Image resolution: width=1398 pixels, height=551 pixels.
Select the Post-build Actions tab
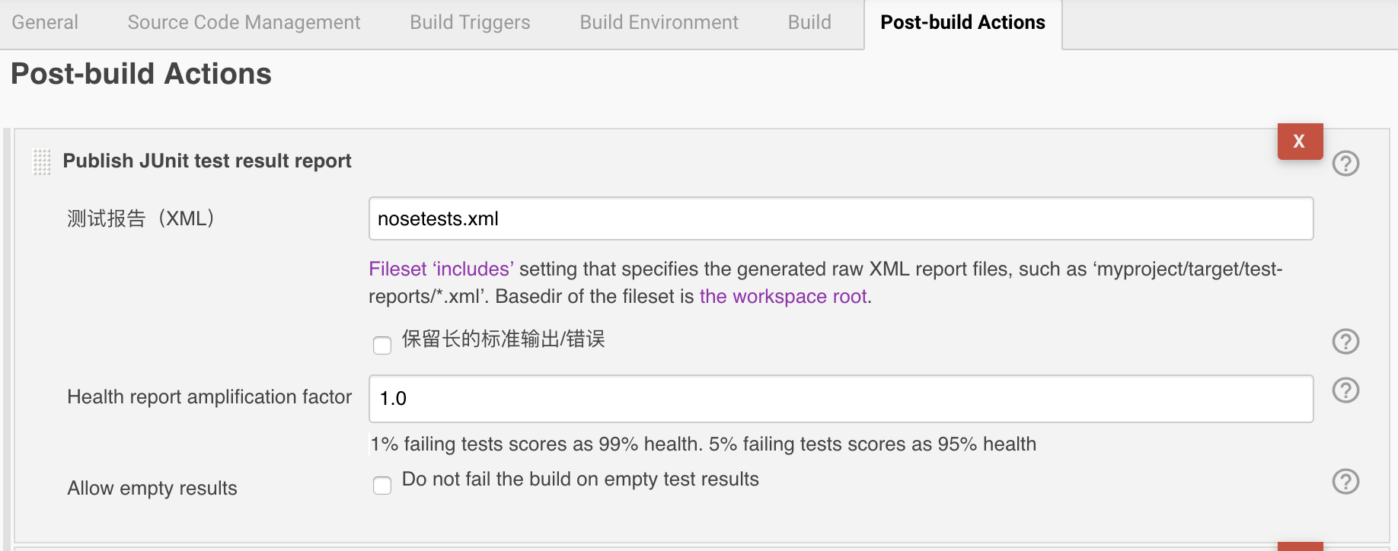[962, 23]
